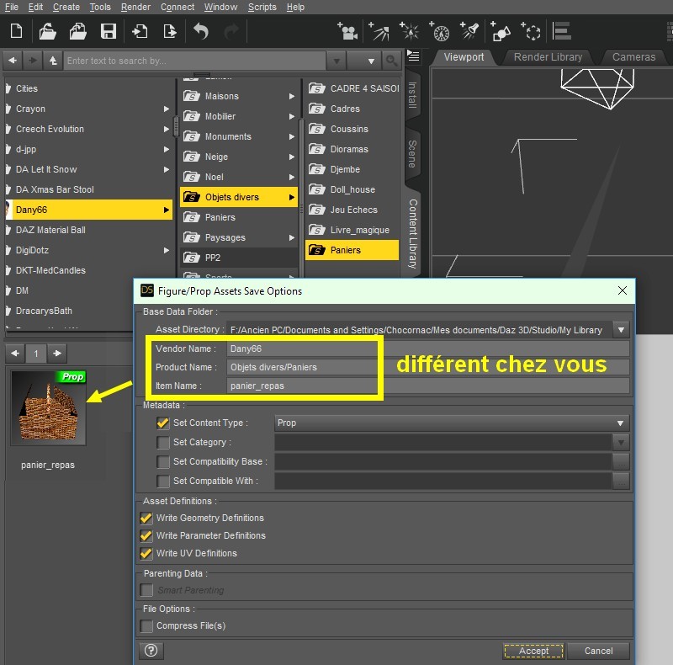673x665 pixels.
Task: Create a new null object icon
Action: [531, 31]
